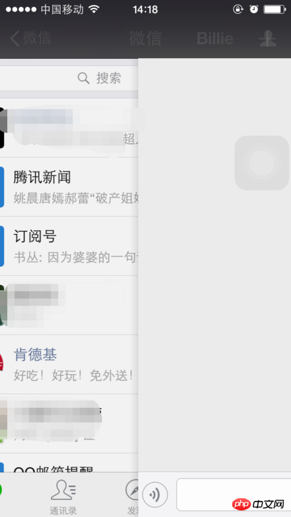Open the 腾讯新闻 conversation
Screen dimensions: 291x517
point(69,187)
